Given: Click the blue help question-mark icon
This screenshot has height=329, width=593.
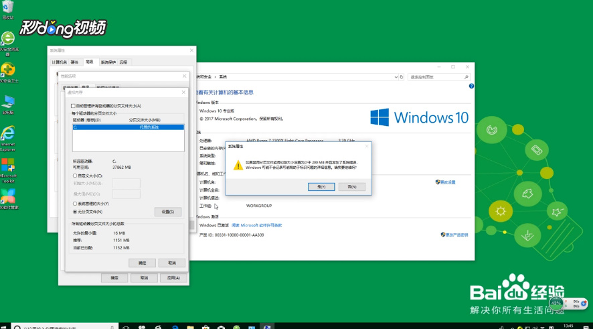Looking at the screenshot, I should (471, 86).
